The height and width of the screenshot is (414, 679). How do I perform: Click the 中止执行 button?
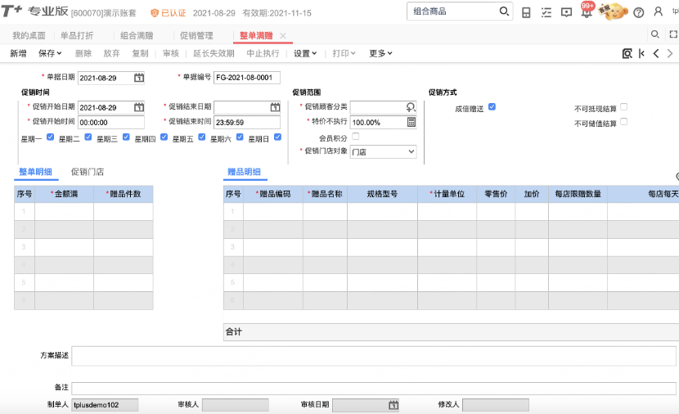(x=263, y=53)
